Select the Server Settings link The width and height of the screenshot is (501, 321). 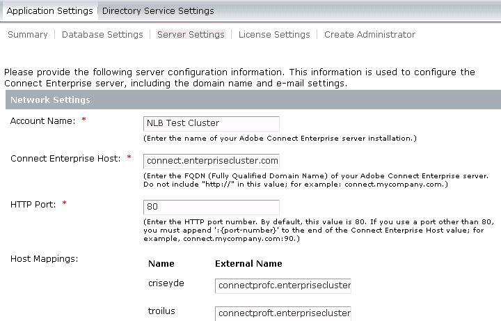(x=191, y=35)
